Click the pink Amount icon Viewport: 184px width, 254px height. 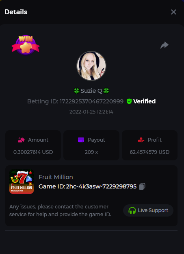point(21,140)
